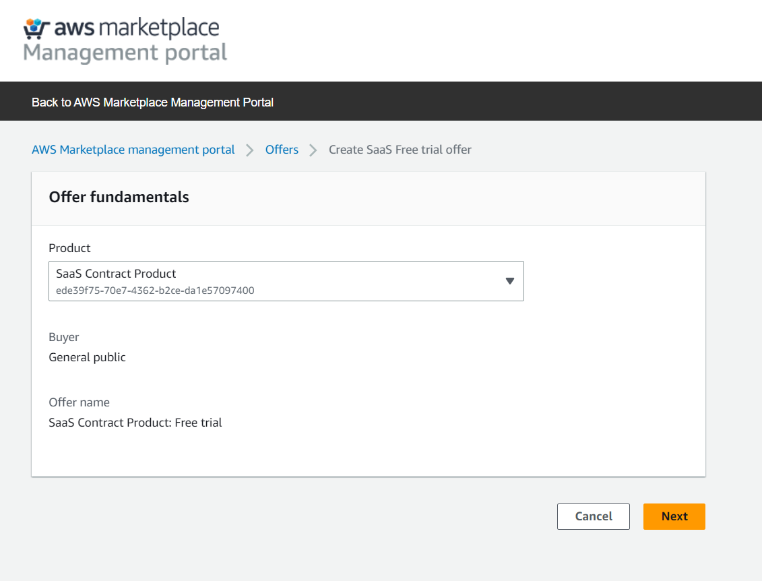Navigate to the Offers breadcrumb
Viewport: 762px width, 581px height.
pos(282,150)
